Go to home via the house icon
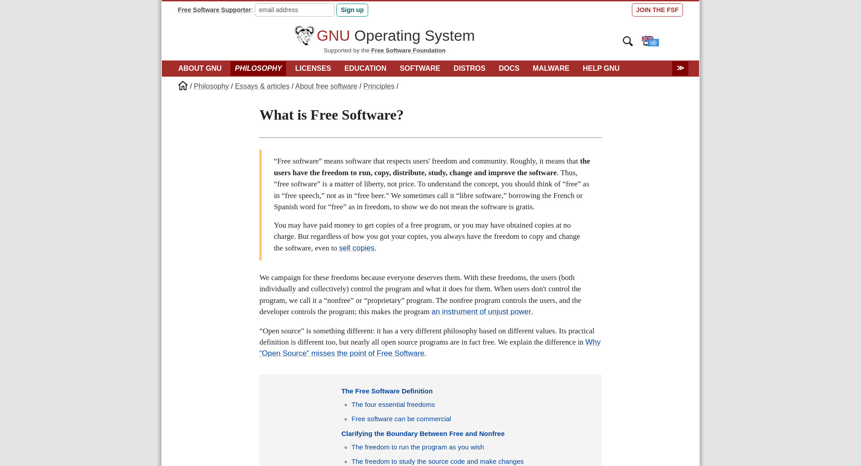Screen dimensions: 861x466 pos(183,86)
